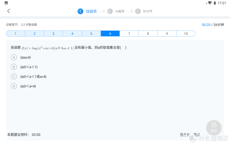Tap the battery status icon
This screenshot has width=230, height=144.
[214, 3]
